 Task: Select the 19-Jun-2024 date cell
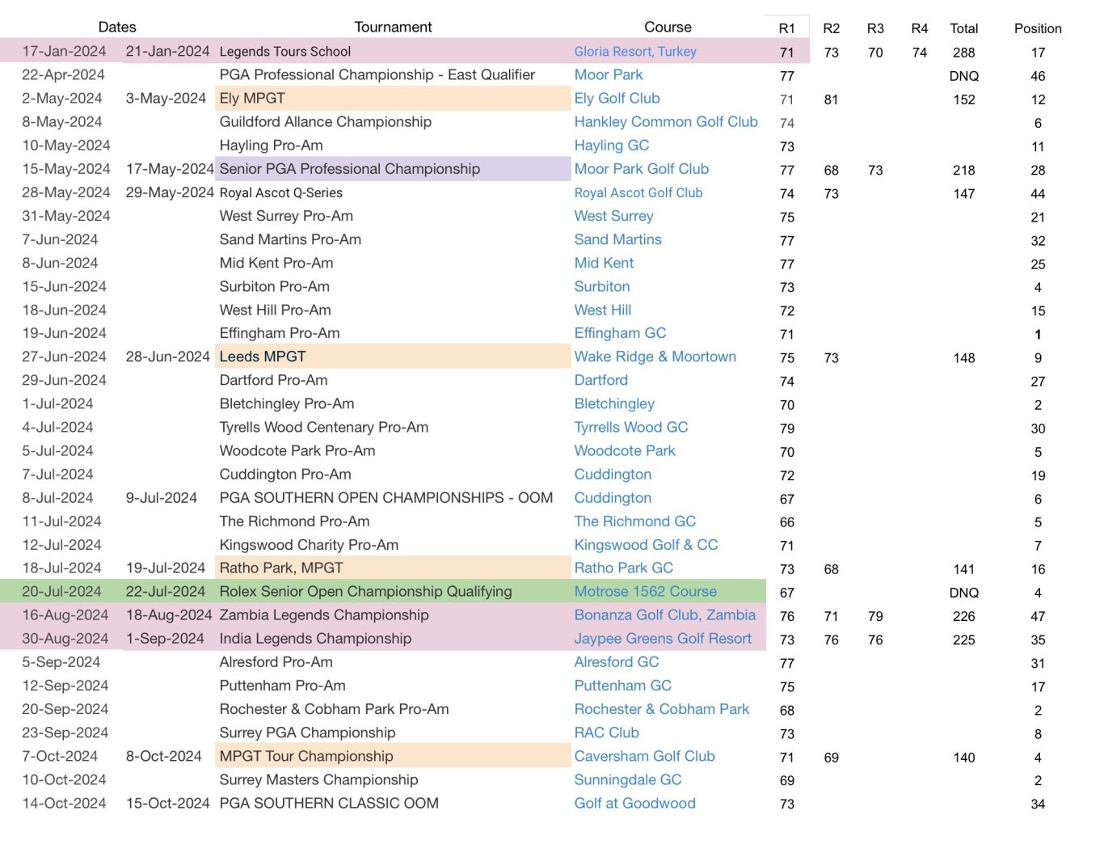coord(64,333)
